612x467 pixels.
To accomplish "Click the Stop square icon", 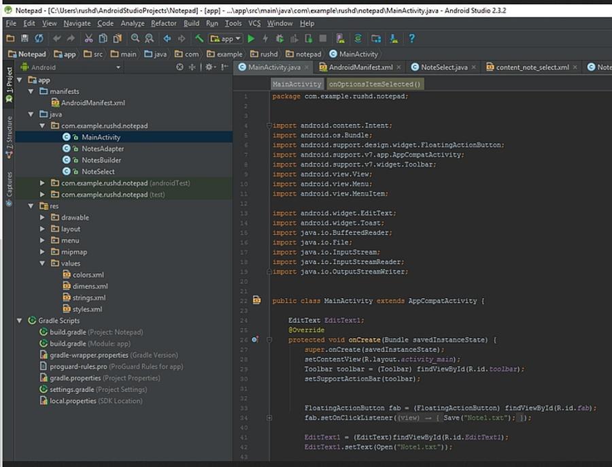I will pyautogui.click(x=323, y=38).
